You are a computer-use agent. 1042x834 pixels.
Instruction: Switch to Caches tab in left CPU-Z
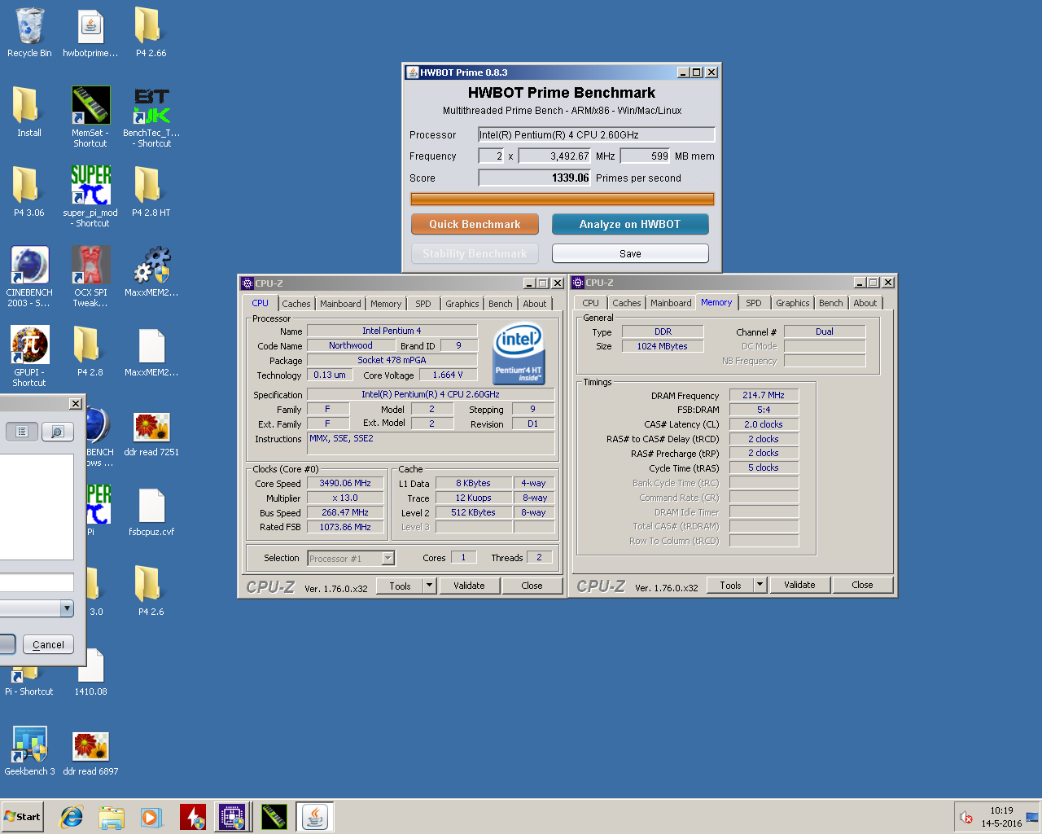[296, 304]
